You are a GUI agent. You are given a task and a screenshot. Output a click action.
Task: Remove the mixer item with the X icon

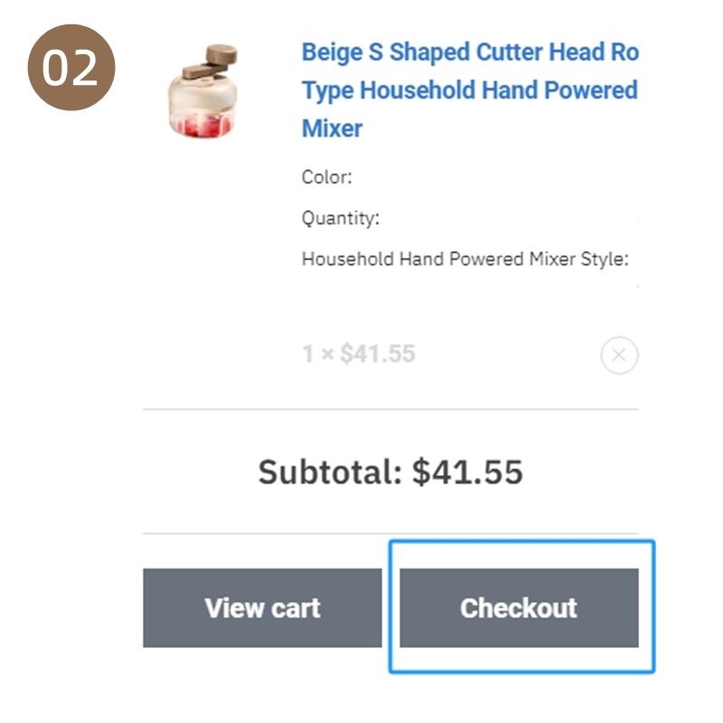tap(619, 355)
